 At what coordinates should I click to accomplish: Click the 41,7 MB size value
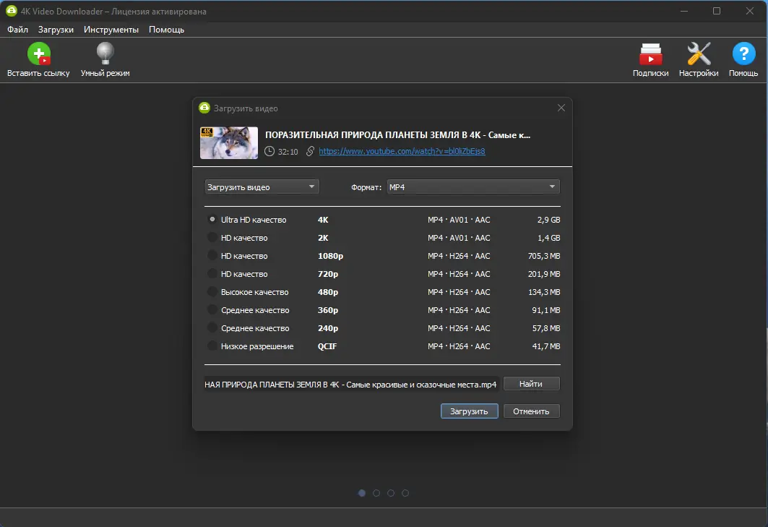tap(546, 346)
